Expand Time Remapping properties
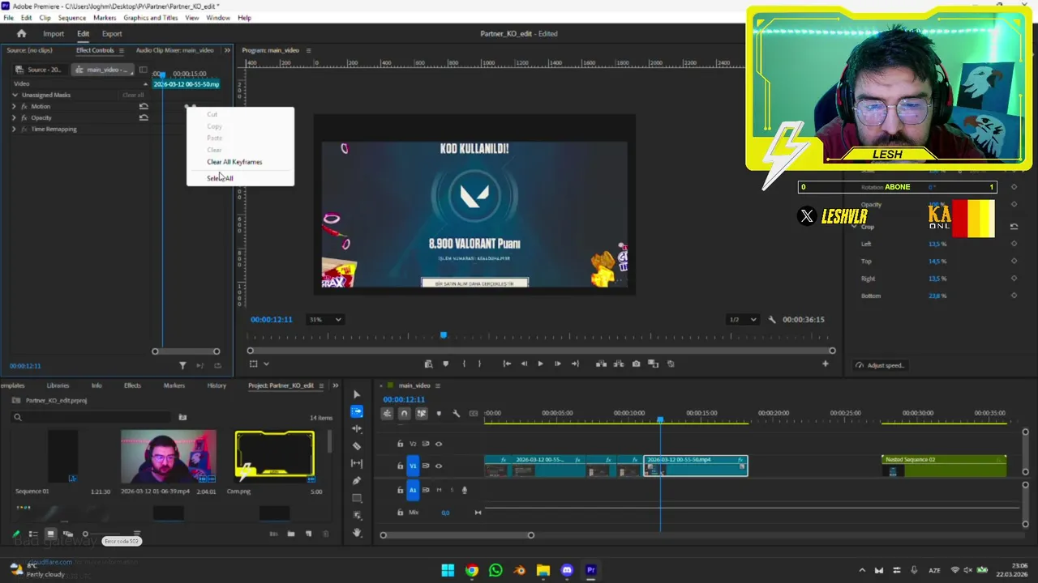Viewport: 1038px width, 583px height. 14,129
